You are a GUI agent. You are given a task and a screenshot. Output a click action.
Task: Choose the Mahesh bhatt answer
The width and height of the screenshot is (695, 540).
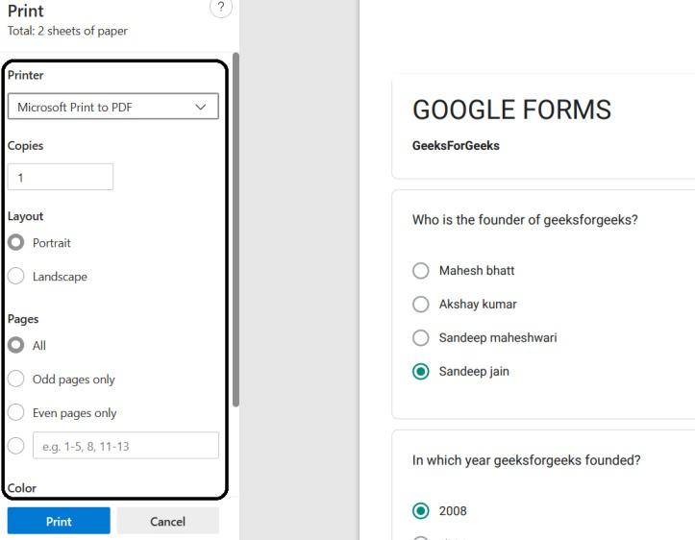[421, 271]
